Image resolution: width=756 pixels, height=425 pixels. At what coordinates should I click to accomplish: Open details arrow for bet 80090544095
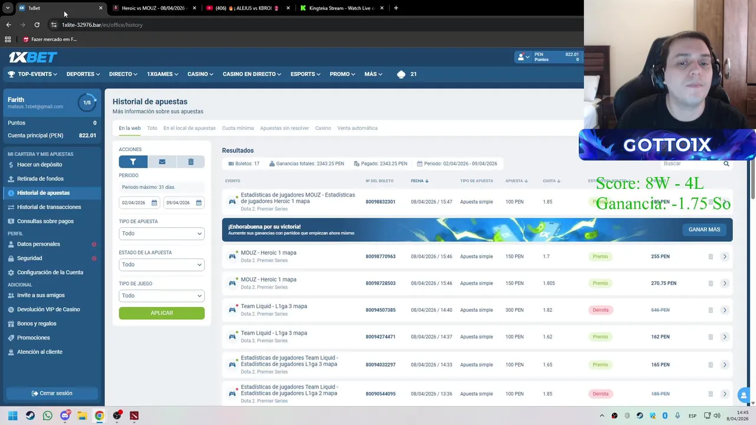[725, 394]
